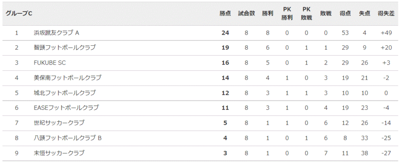The image size is (401, 164).
Task: Click the 得失差 column header
Action: click(386, 13)
